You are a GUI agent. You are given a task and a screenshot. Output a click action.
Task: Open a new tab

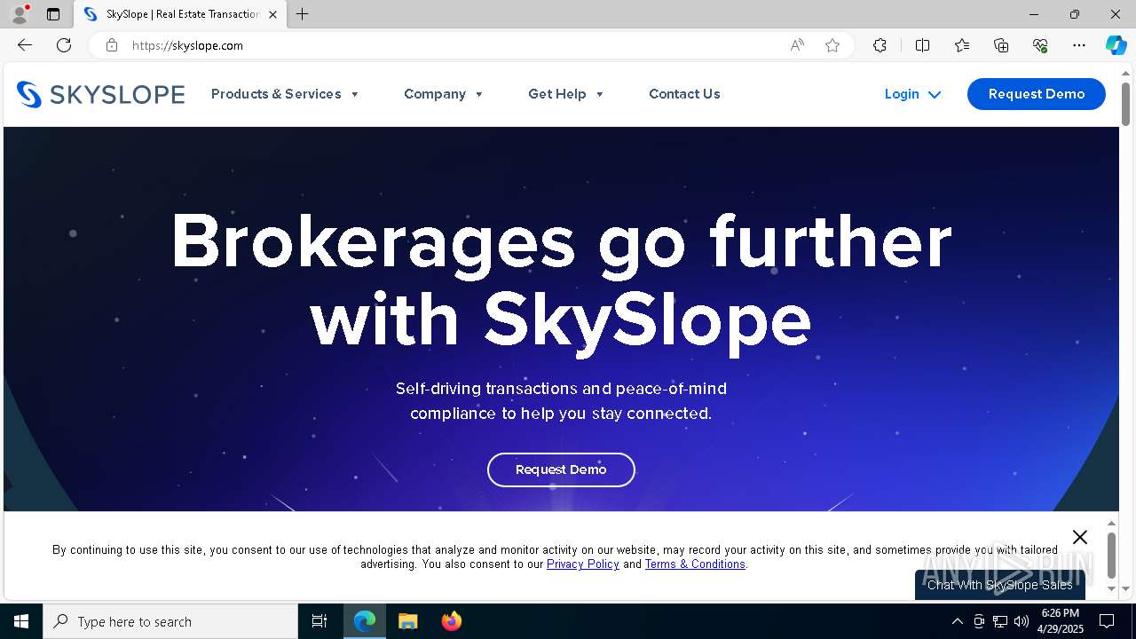click(303, 14)
